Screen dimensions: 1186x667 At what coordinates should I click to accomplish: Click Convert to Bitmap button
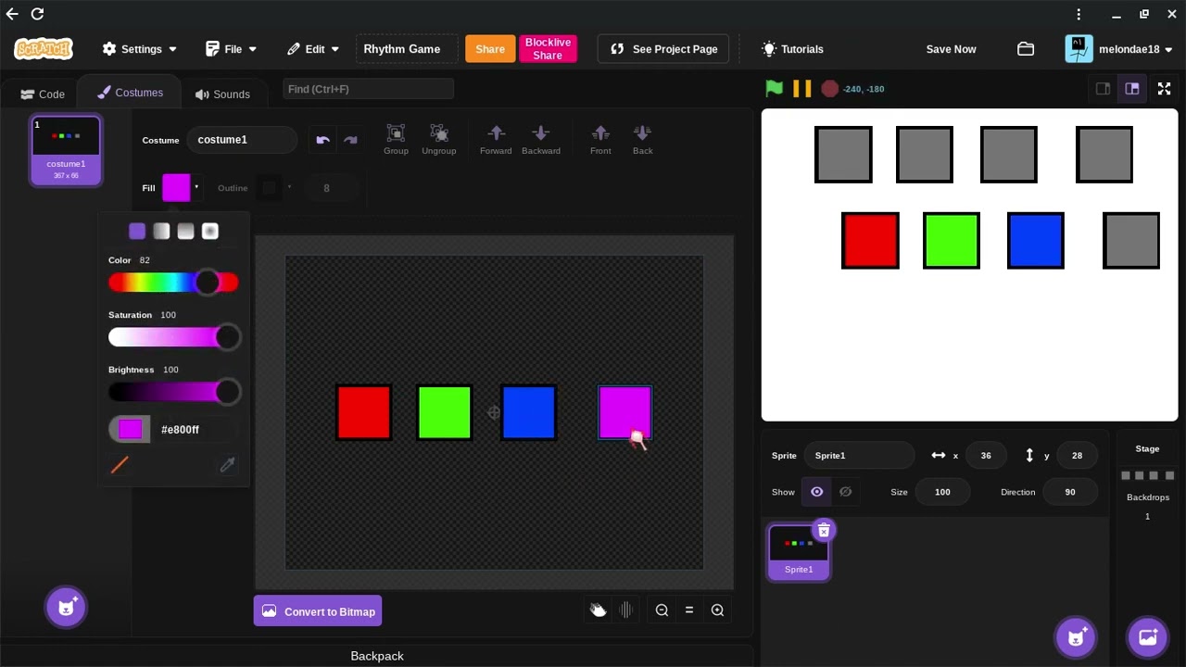click(x=318, y=611)
